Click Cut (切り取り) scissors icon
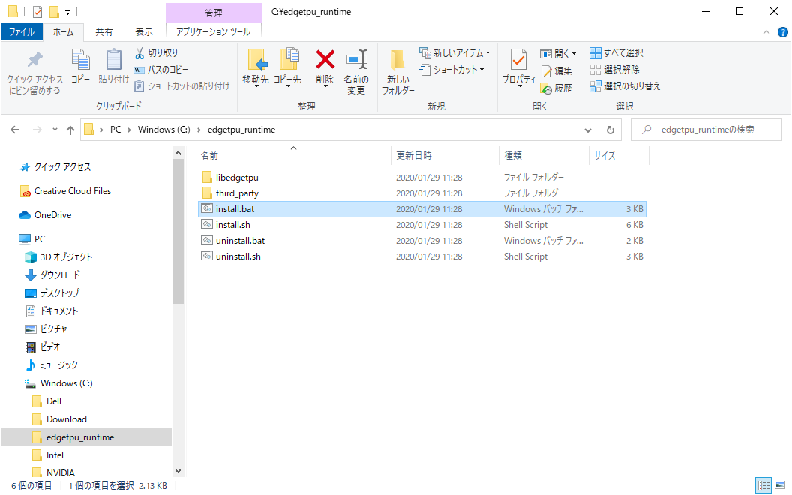The width and height of the screenshot is (792, 495). 139,53
